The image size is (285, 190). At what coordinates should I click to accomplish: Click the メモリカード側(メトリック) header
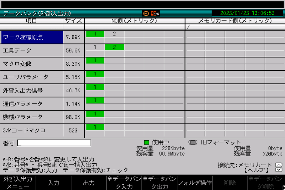pos(235,21)
